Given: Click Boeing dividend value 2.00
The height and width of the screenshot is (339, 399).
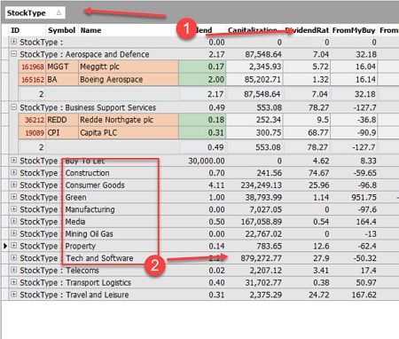Looking at the screenshot, I should tap(202, 80).
